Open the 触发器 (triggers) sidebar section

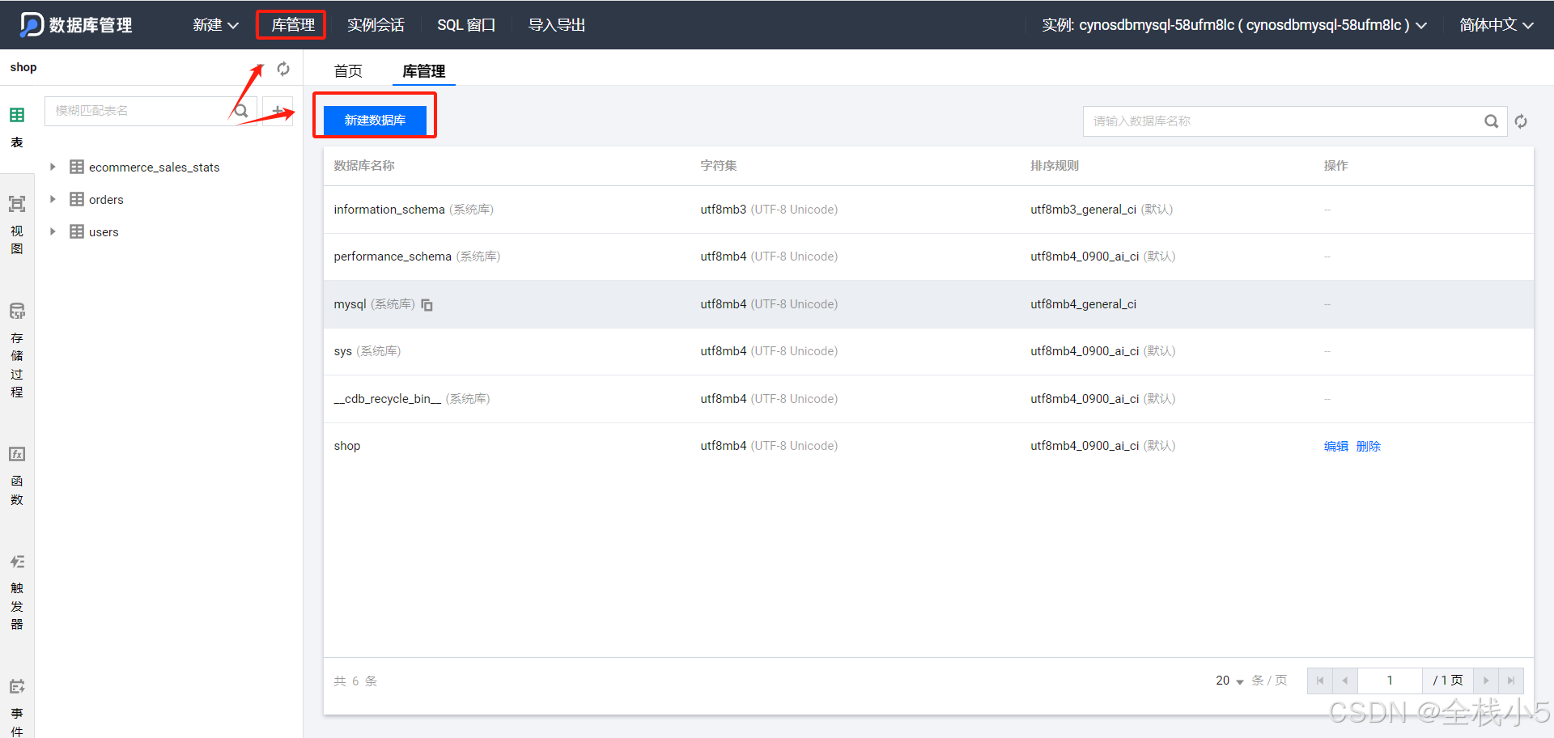click(x=17, y=592)
